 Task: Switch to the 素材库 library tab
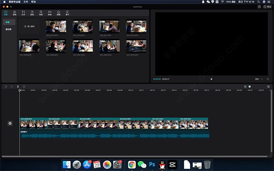click(8, 29)
